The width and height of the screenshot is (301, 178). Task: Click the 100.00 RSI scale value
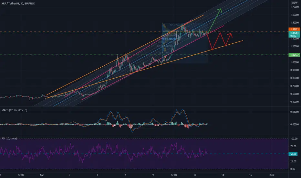(294, 139)
